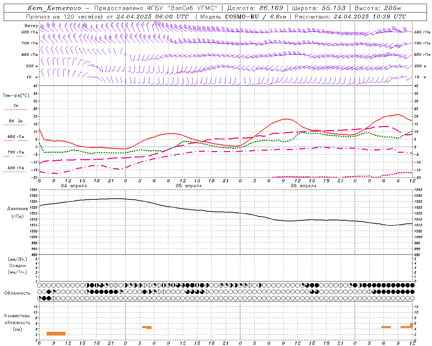432x346 pixels.
Task: Click the 24 апреля date label
Action: tap(74, 186)
